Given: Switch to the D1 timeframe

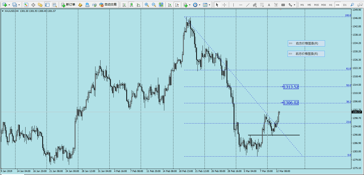Looking at the screenshot, I should [x=345, y=5].
